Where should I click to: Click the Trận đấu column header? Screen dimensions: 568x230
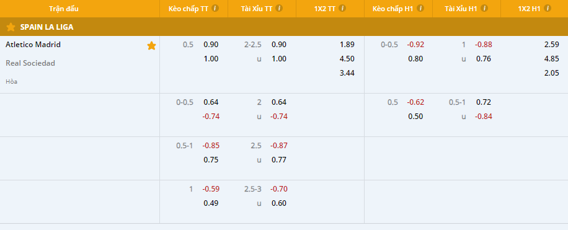[x=64, y=9]
